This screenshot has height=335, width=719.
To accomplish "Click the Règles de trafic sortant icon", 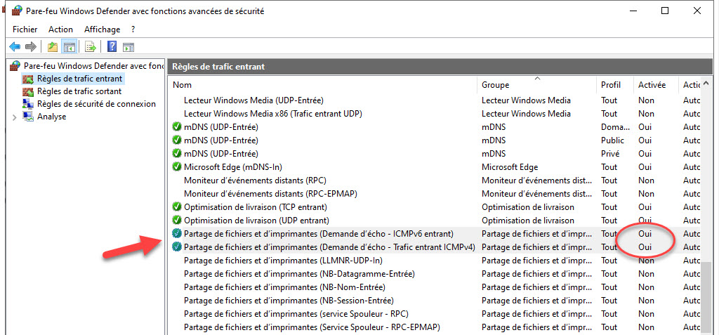I will 28,91.
